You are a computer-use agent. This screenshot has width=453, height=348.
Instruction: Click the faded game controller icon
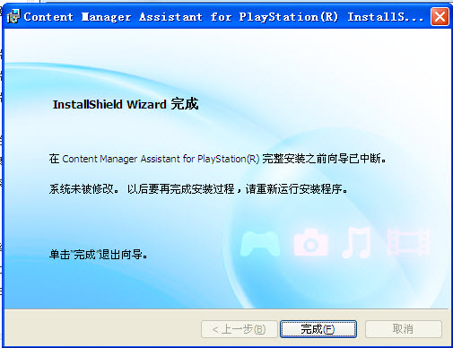(x=260, y=243)
